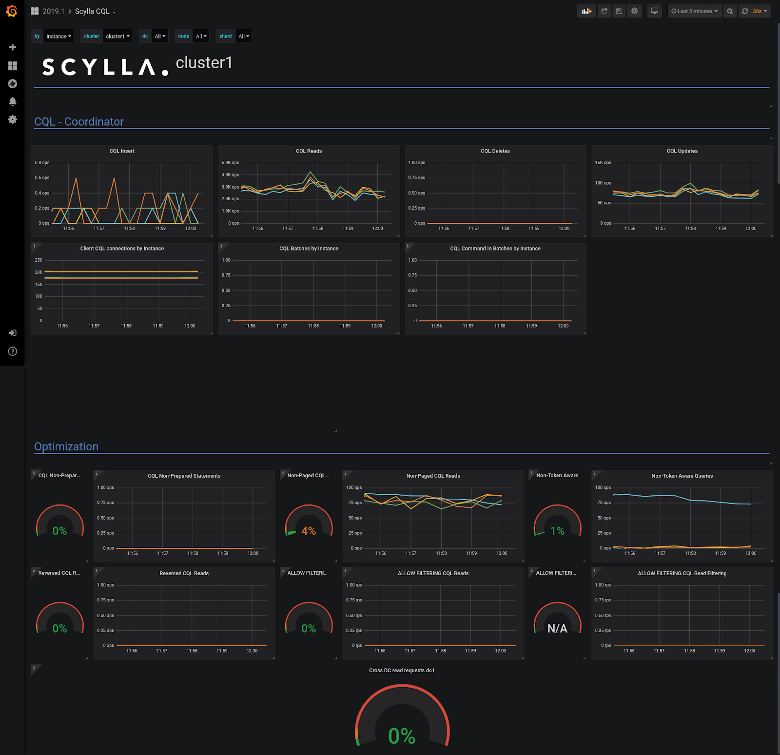Click the CQL Command In Batches by Instance title
Image resolution: width=780 pixels, height=755 pixels.
495,249
